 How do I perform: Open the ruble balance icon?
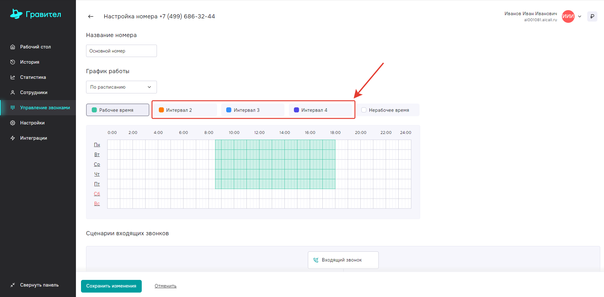592,16
